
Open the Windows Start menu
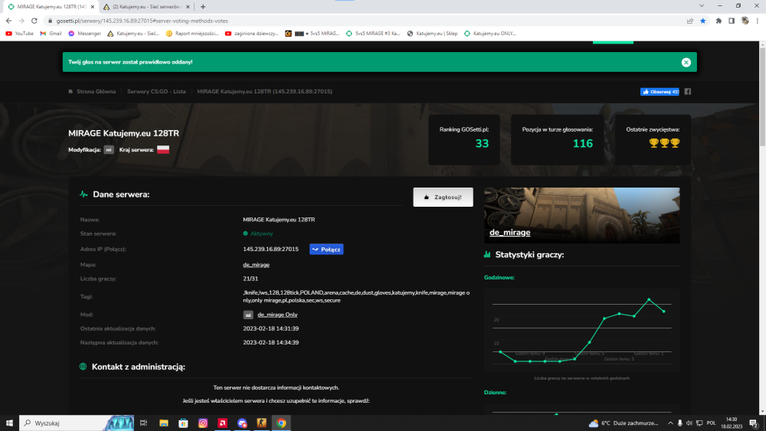(9, 423)
